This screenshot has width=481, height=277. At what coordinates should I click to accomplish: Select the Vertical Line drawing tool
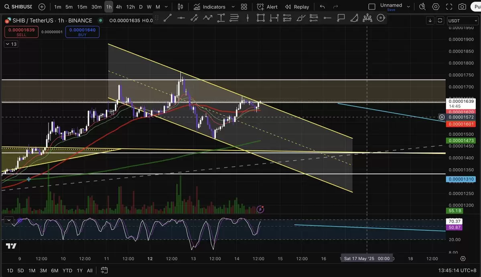click(248, 18)
